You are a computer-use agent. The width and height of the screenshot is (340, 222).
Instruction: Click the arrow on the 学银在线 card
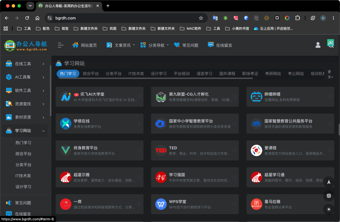139,123
